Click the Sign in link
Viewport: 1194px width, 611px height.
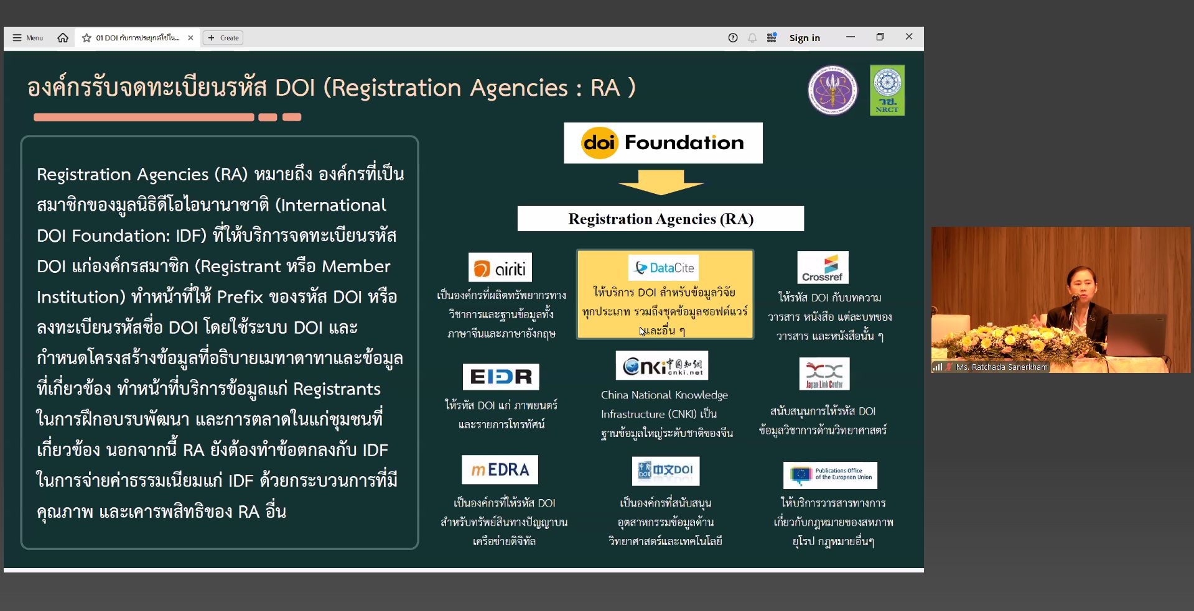point(805,38)
